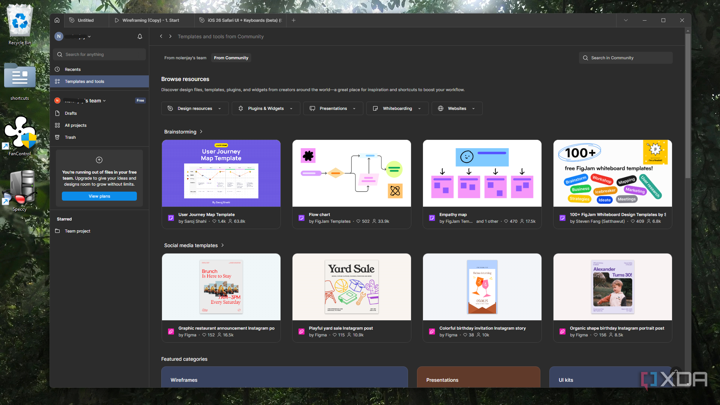Open Whiteboarding dropdown filter
Image resolution: width=720 pixels, height=405 pixels.
[x=397, y=108]
